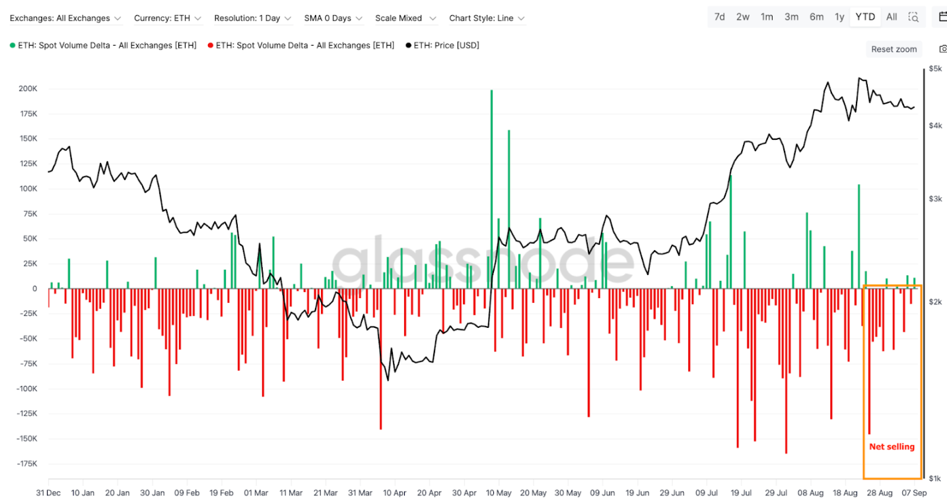This screenshot has width=947, height=500.
Task: Click the camera screenshot icon
Action: tap(942, 49)
